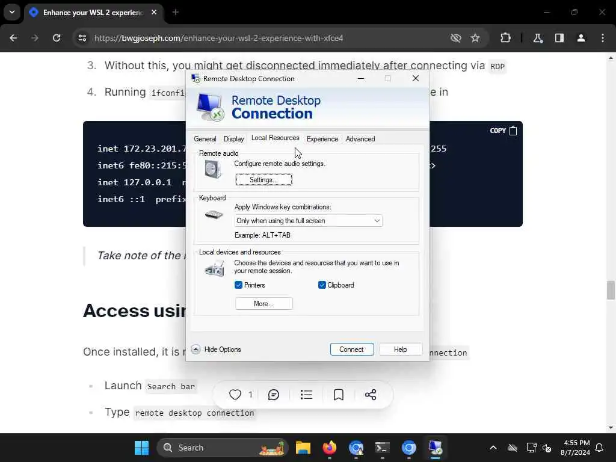Switch to the Advanced tab
This screenshot has width=616, height=462.
click(x=360, y=139)
